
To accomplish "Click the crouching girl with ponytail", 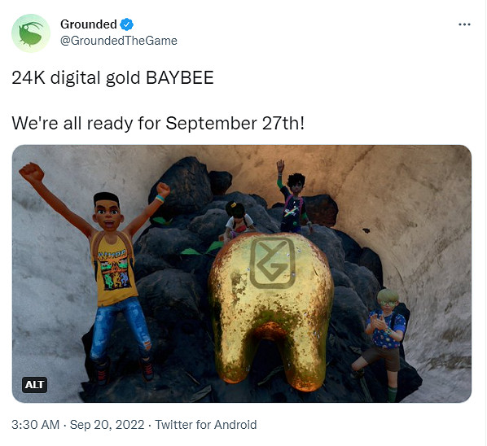I will tap(238, 221).
